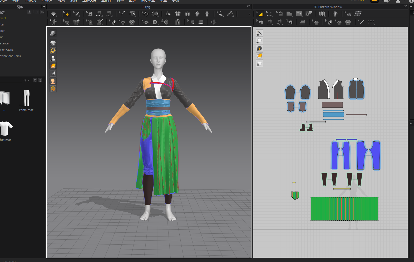Click the 2D avatar silhouette icon
This screenshot has width=414, height=262.
[x=335, y=14]
